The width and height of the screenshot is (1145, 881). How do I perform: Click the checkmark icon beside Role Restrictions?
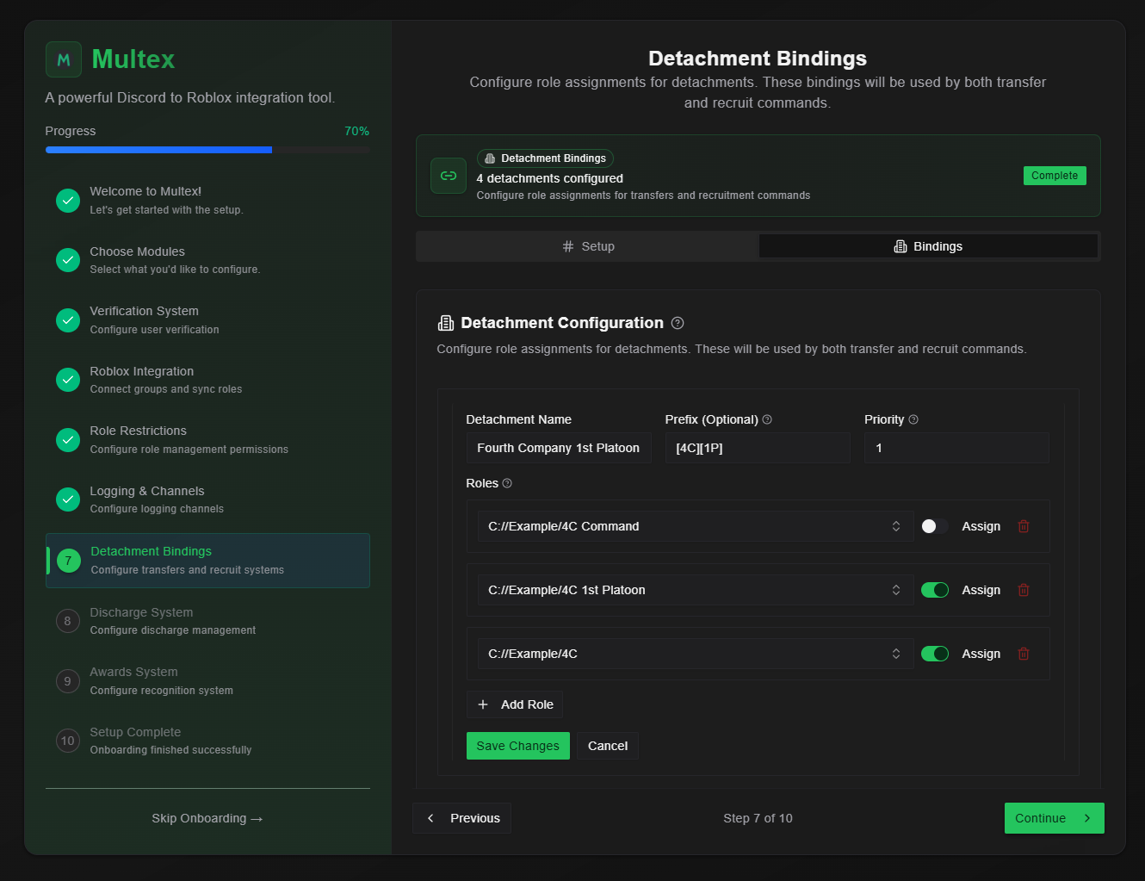coord(68,440)
